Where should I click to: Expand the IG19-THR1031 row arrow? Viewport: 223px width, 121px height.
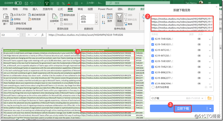(x=210, y=45)
